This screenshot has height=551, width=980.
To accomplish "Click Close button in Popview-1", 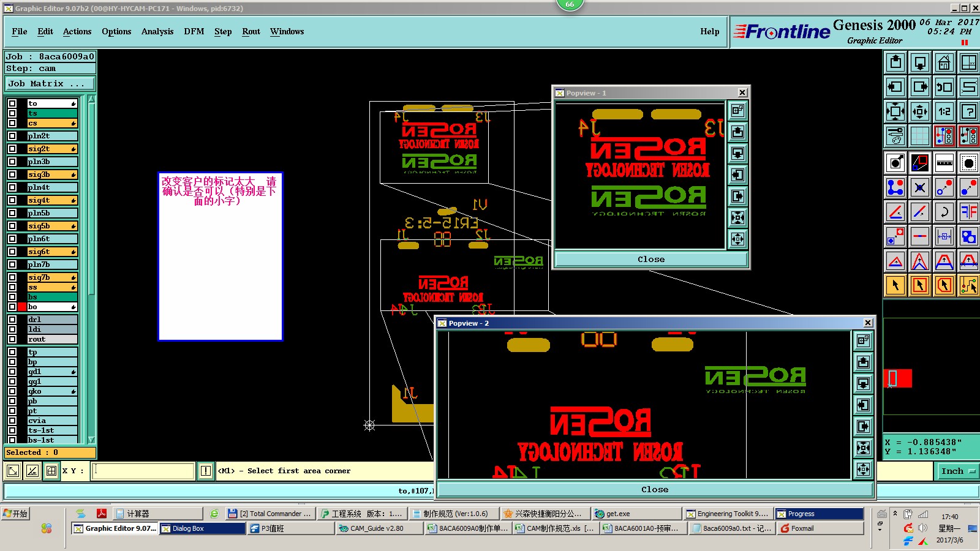I will point(651,260).
